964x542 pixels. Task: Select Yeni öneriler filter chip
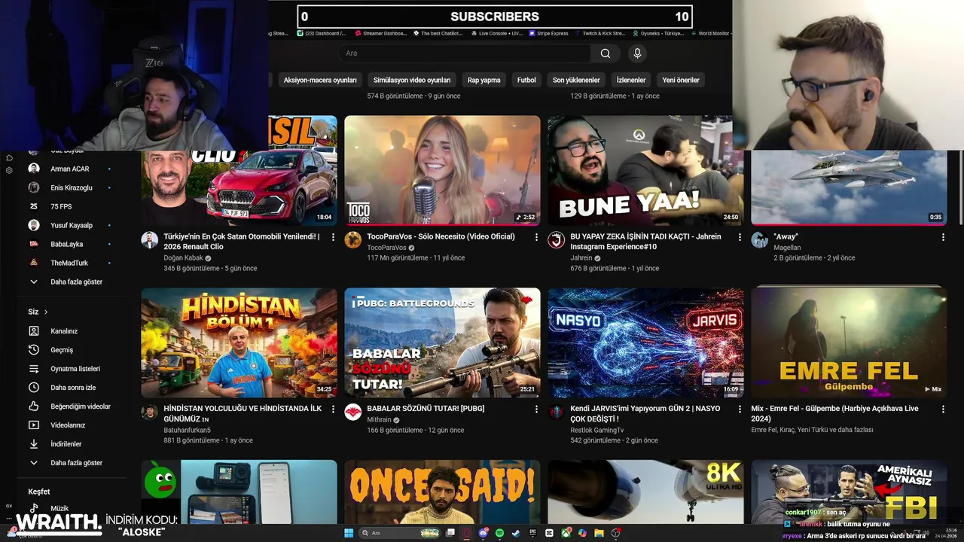[x=681, y=80]
